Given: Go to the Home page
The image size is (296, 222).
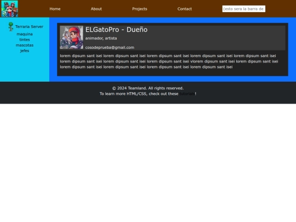Looking at the screenshot, I should 55,9.
